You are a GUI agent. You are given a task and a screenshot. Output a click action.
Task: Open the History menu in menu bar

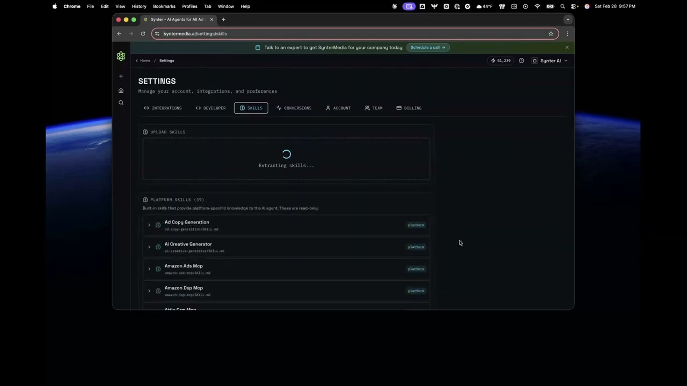point(138,6)
